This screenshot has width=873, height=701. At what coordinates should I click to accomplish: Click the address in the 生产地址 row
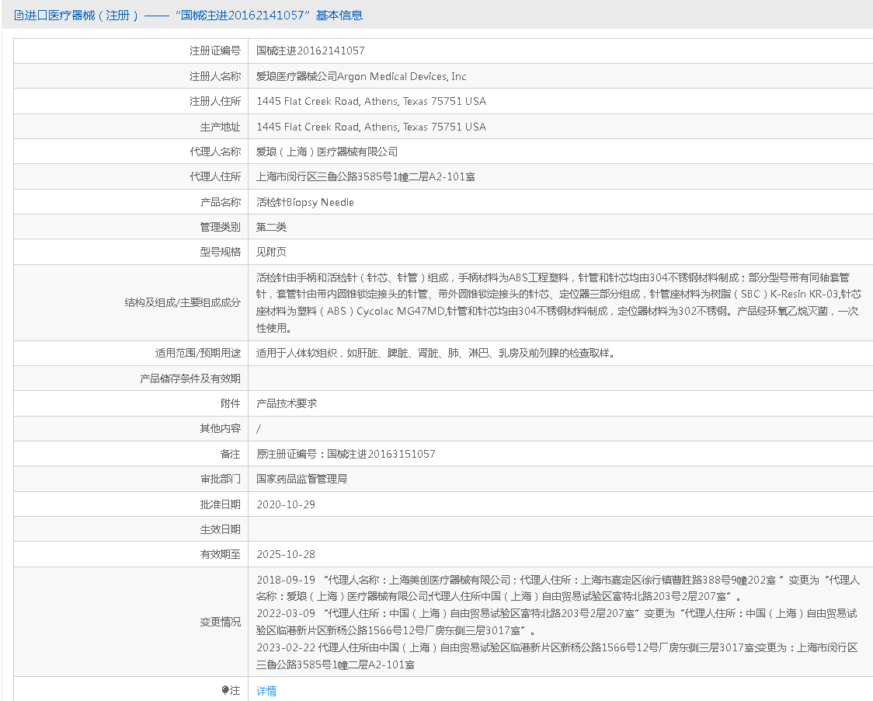coord(371,127)
